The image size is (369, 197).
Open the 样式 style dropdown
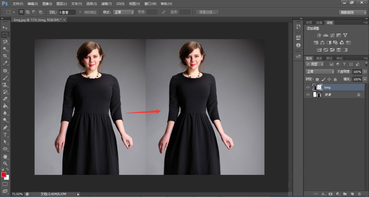[x=124, y=12]
